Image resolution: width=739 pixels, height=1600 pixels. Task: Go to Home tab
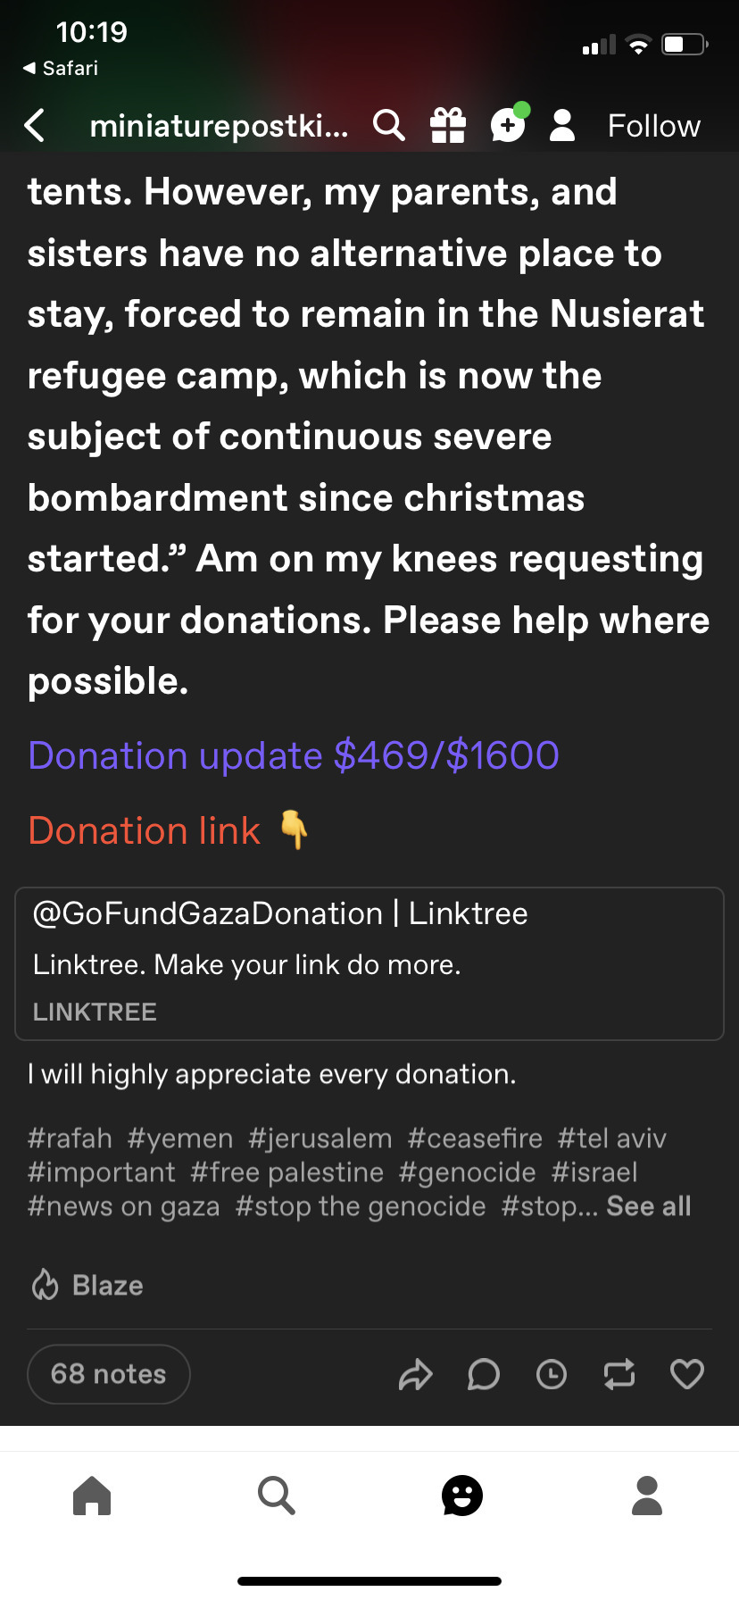click(92, 1496)
